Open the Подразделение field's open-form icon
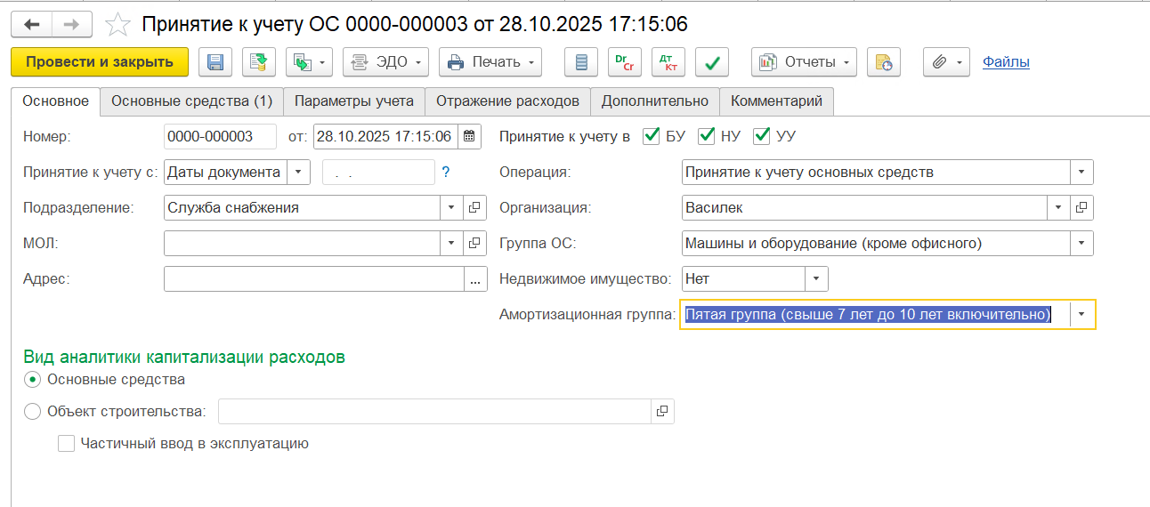Screen dimensions: 1150x507 tap(474, 207)
